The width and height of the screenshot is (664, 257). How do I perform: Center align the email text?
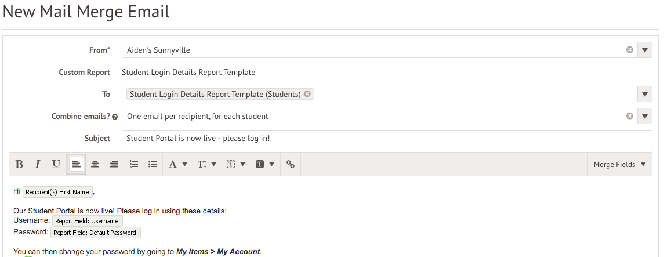click(x=95, y=165)
